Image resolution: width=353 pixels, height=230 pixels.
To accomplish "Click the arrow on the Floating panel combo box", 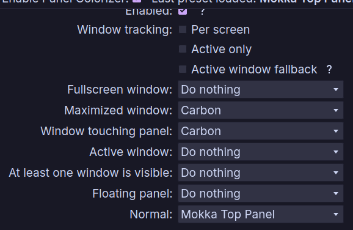I will click(x=336, y=193).
